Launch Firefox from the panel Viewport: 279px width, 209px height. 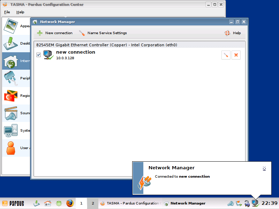[x=70, y=203]
